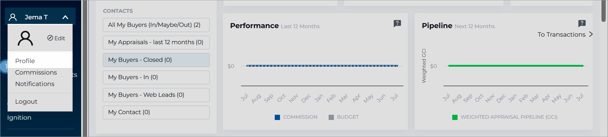Open My Buyers - Web Leads
Viewport: 608px width, 137px height.
point(156,95)
